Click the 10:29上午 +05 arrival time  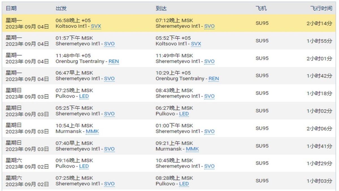173,73
